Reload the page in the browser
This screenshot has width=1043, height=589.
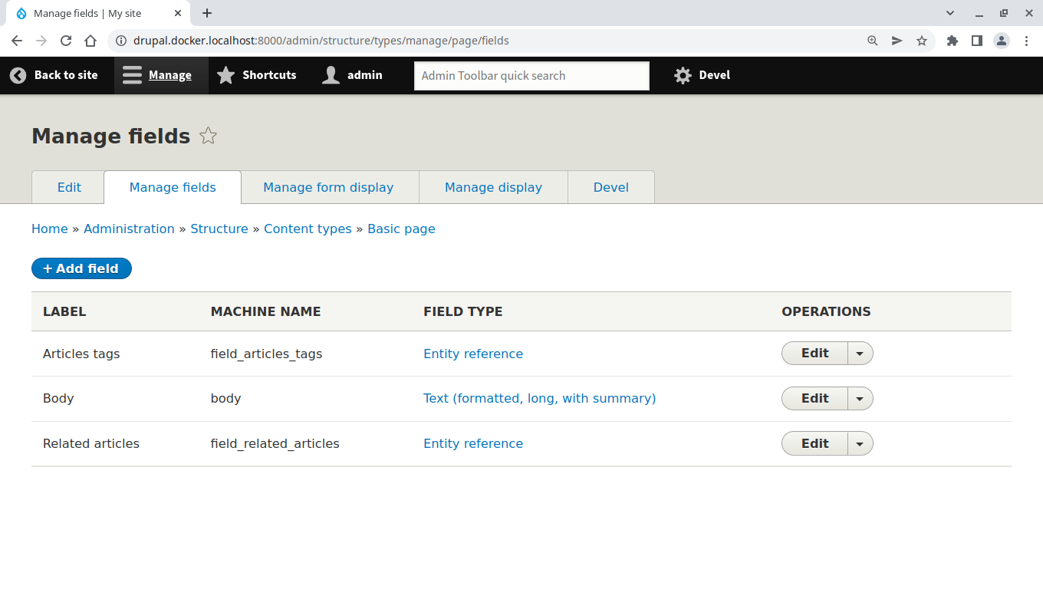[66, 41]
